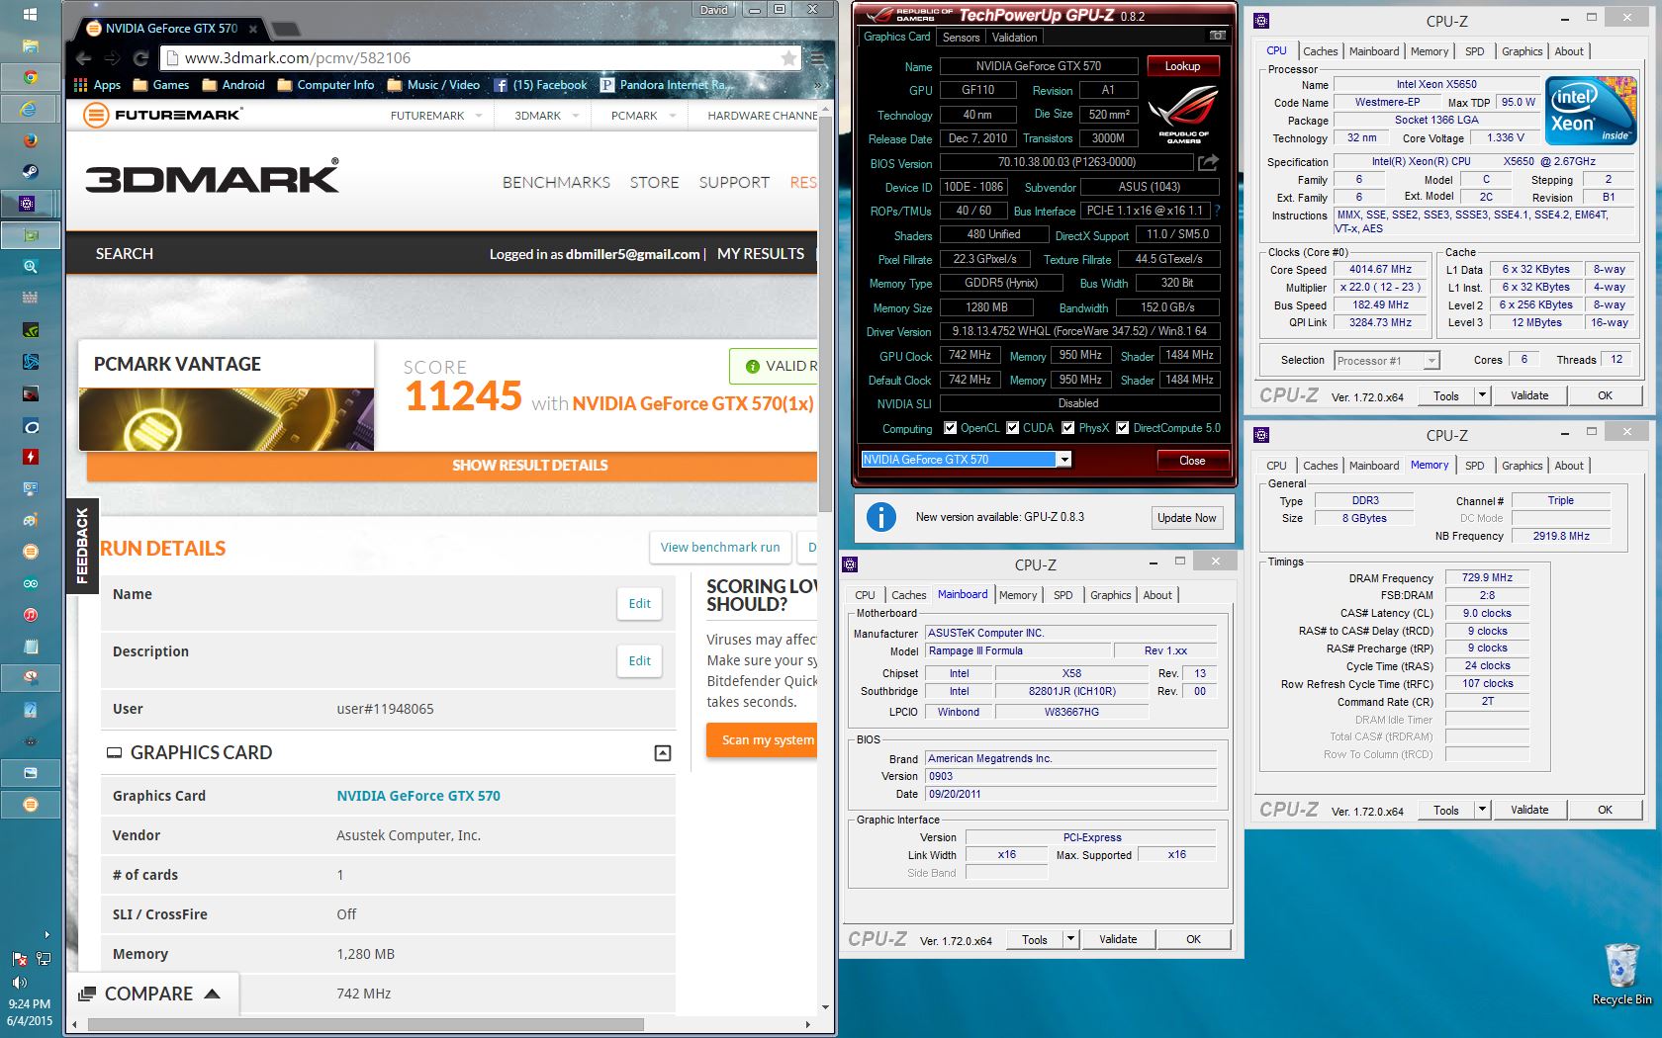Switch to GPU-Z green taskbar icon

[30, 235]
